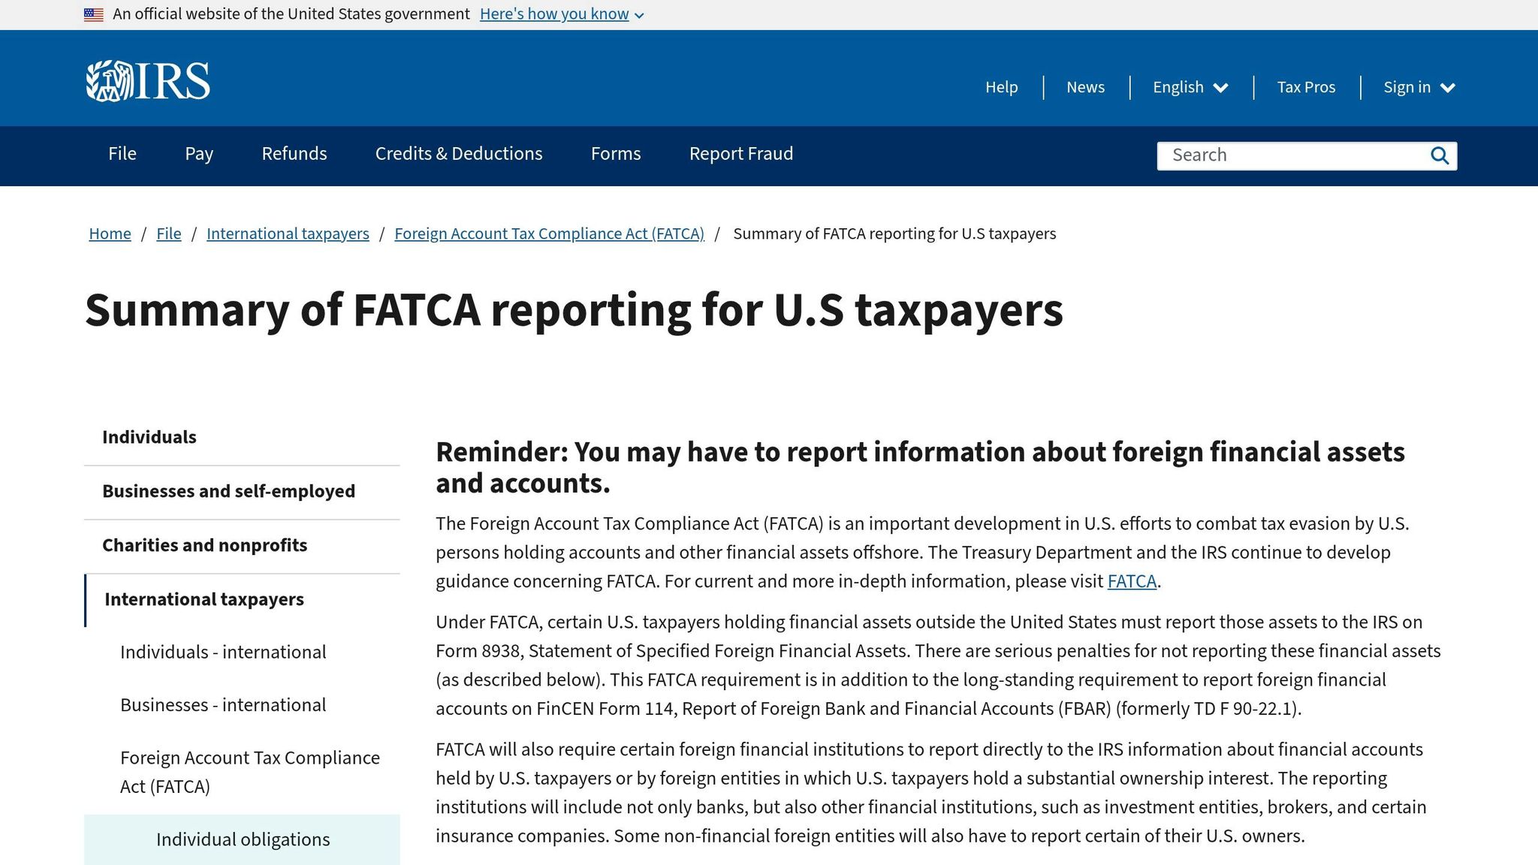Click the Help link in header

1002,87
